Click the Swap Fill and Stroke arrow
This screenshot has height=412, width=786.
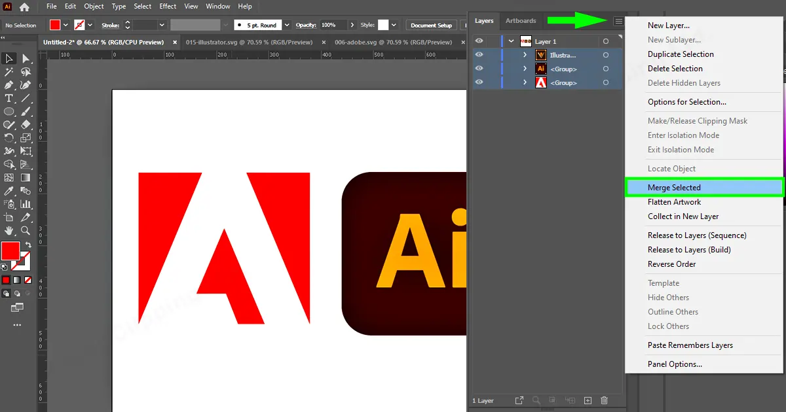coord(28,245)
